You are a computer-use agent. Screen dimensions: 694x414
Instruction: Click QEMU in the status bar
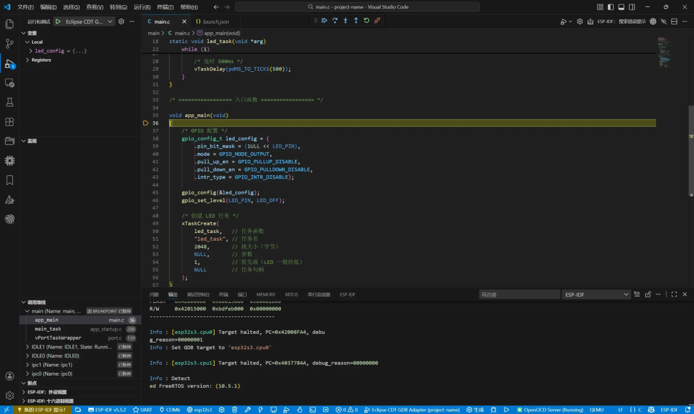(596, 410)
